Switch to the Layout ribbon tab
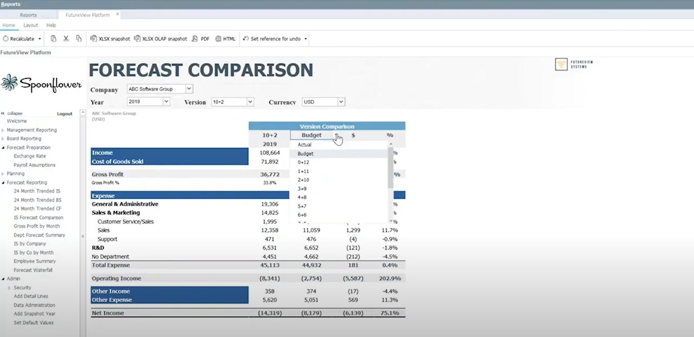The height and width of the screenshot is (337, 694). point(30,25)
